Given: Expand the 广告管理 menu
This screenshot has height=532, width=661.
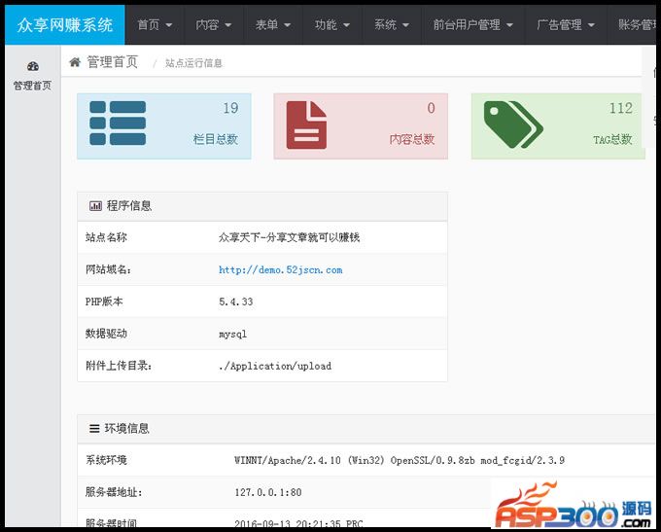Looking at the screenshot, I should tap(566, 25).
